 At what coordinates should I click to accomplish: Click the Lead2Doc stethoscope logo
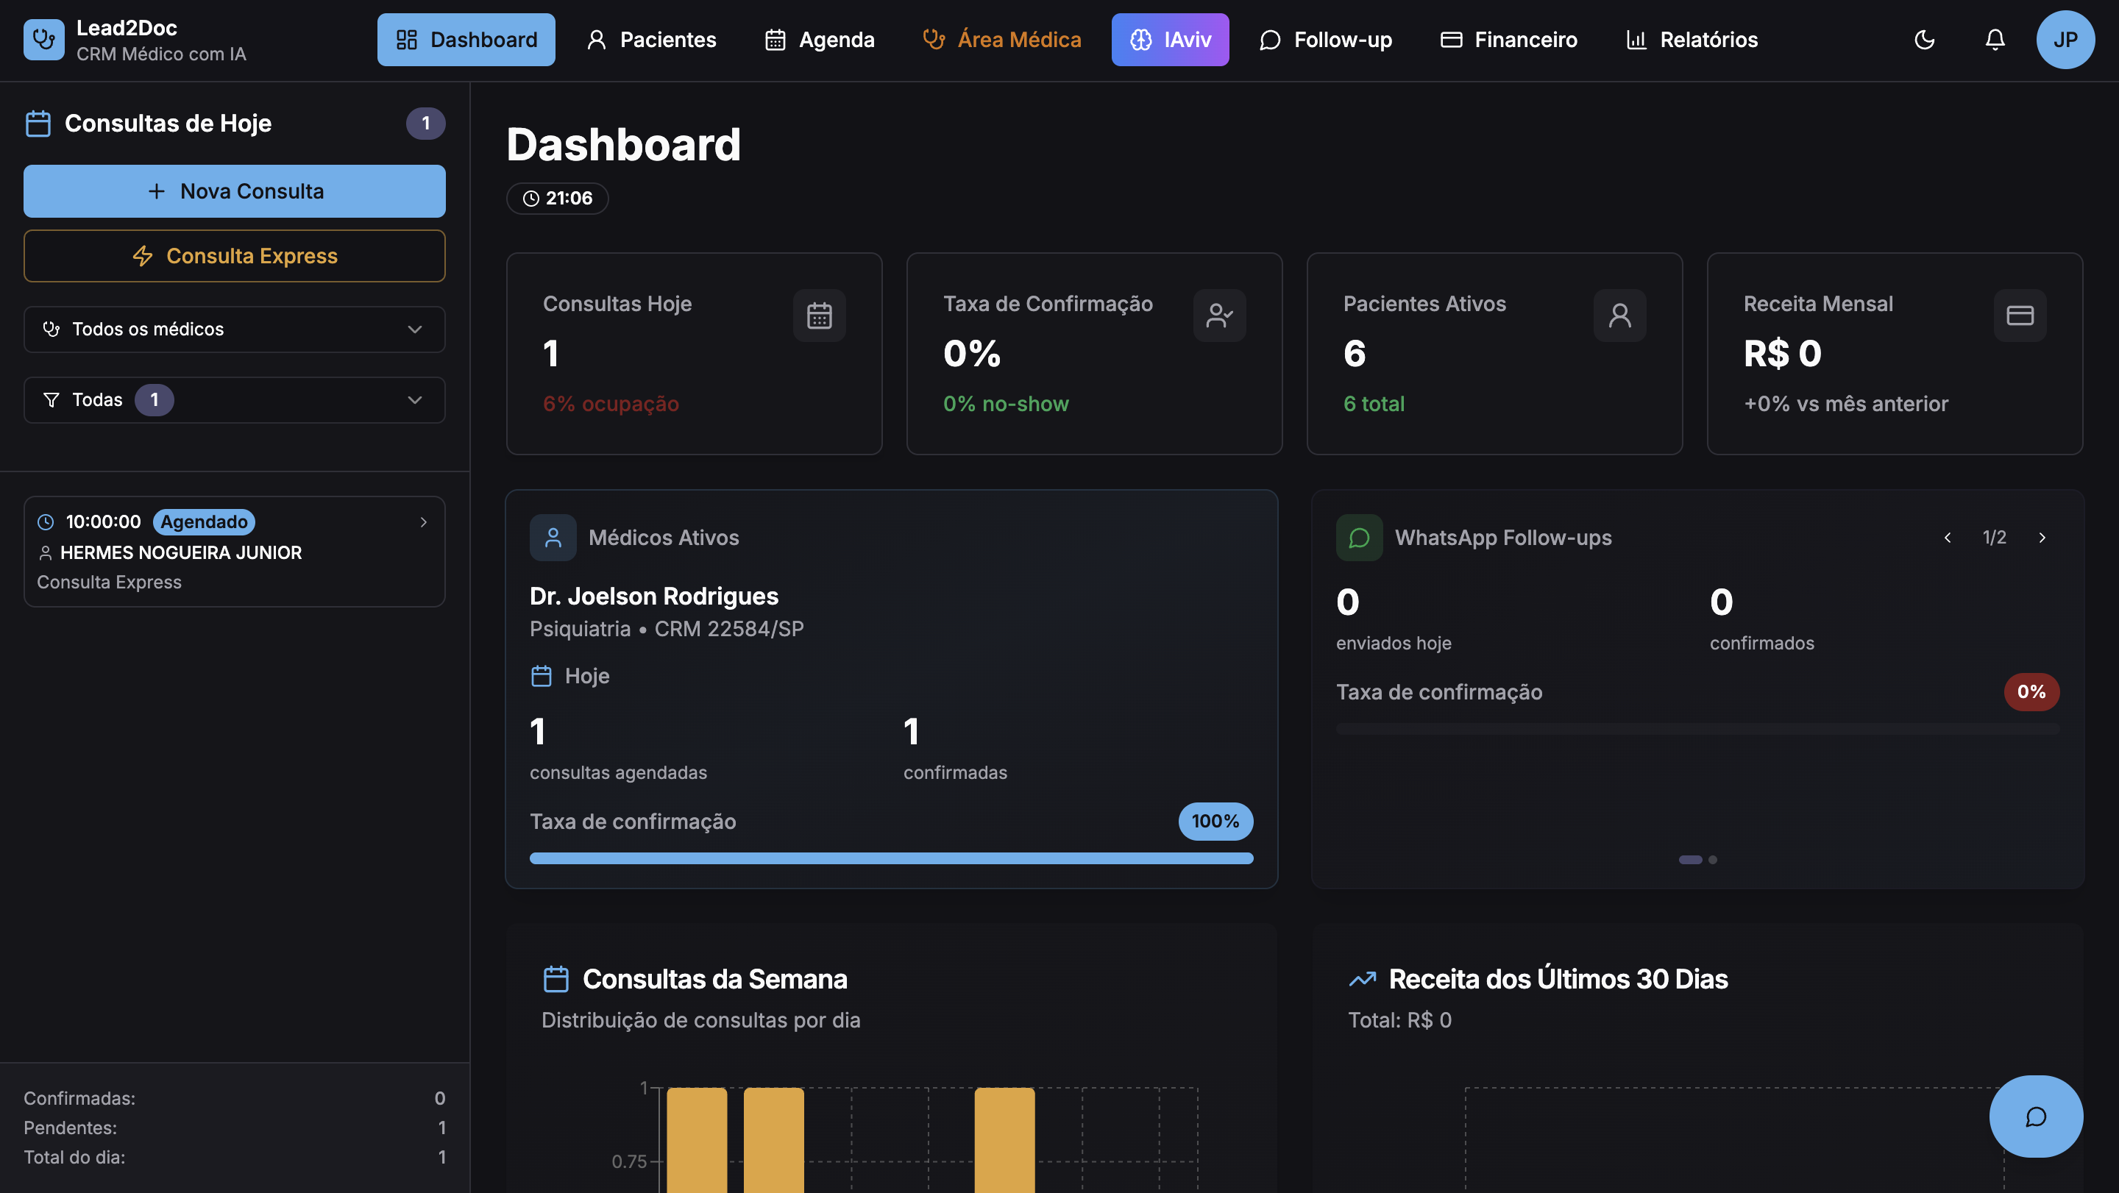click(43, 40)
